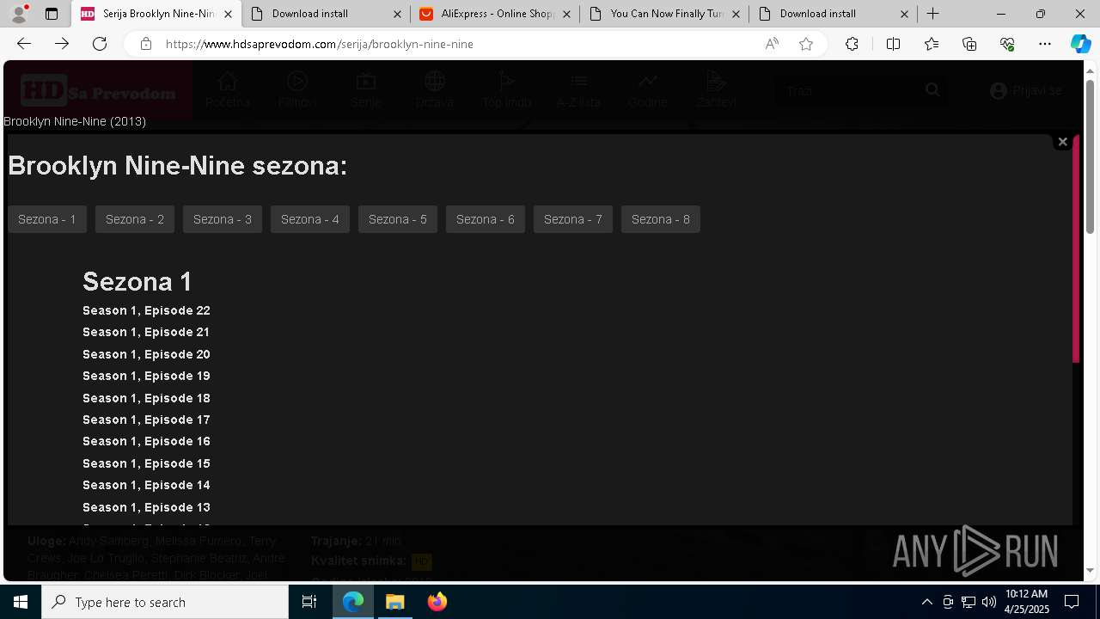Open volume control tray icon
1100x619 pixels.
click(989, 602)
